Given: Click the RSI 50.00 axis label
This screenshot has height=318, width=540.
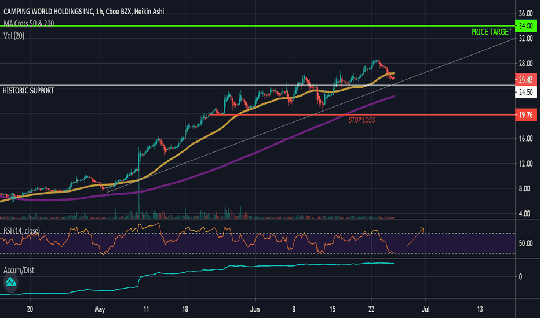Looking at the screenshot, I should 526,243.
